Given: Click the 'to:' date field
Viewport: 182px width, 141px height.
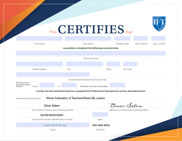Looking at the screenshot, I should point(69,85).
